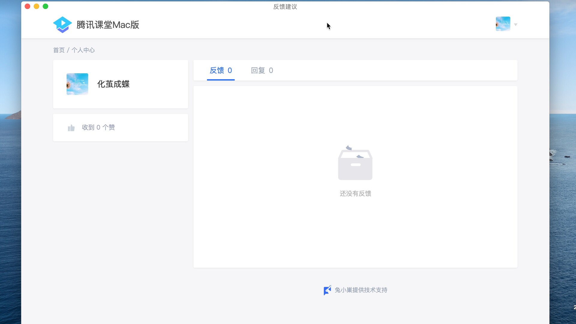The height and width of the screenshot is (324, 576).
Task: Click the account avatar in header
Action: pyautogui.click(x=503, y=24)
